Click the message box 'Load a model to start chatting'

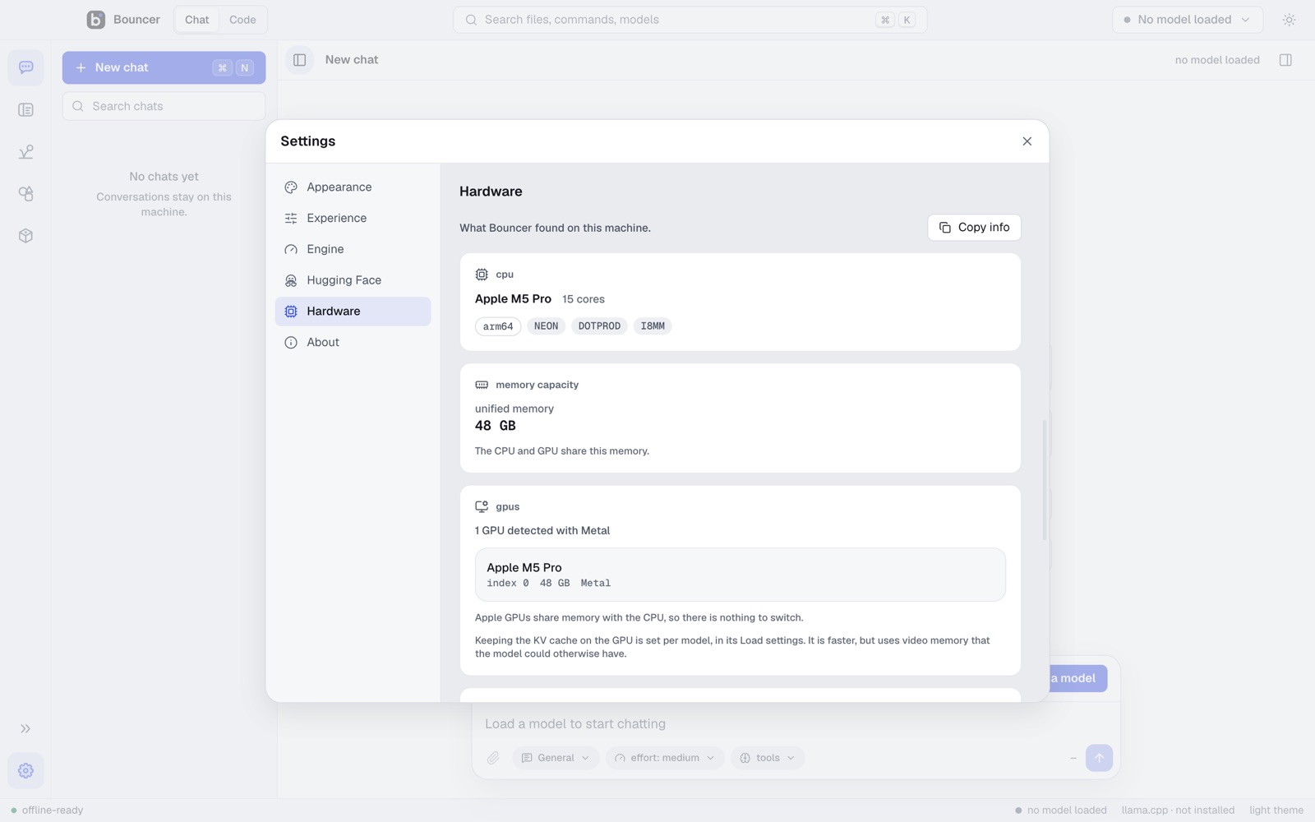796,724
